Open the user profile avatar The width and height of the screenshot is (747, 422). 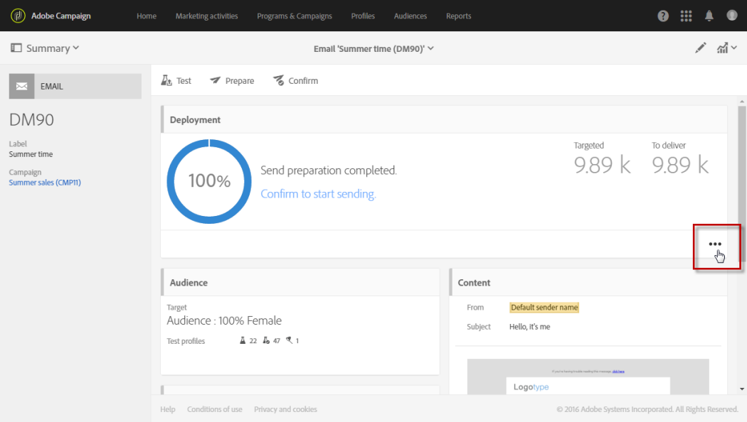[731, 16]
